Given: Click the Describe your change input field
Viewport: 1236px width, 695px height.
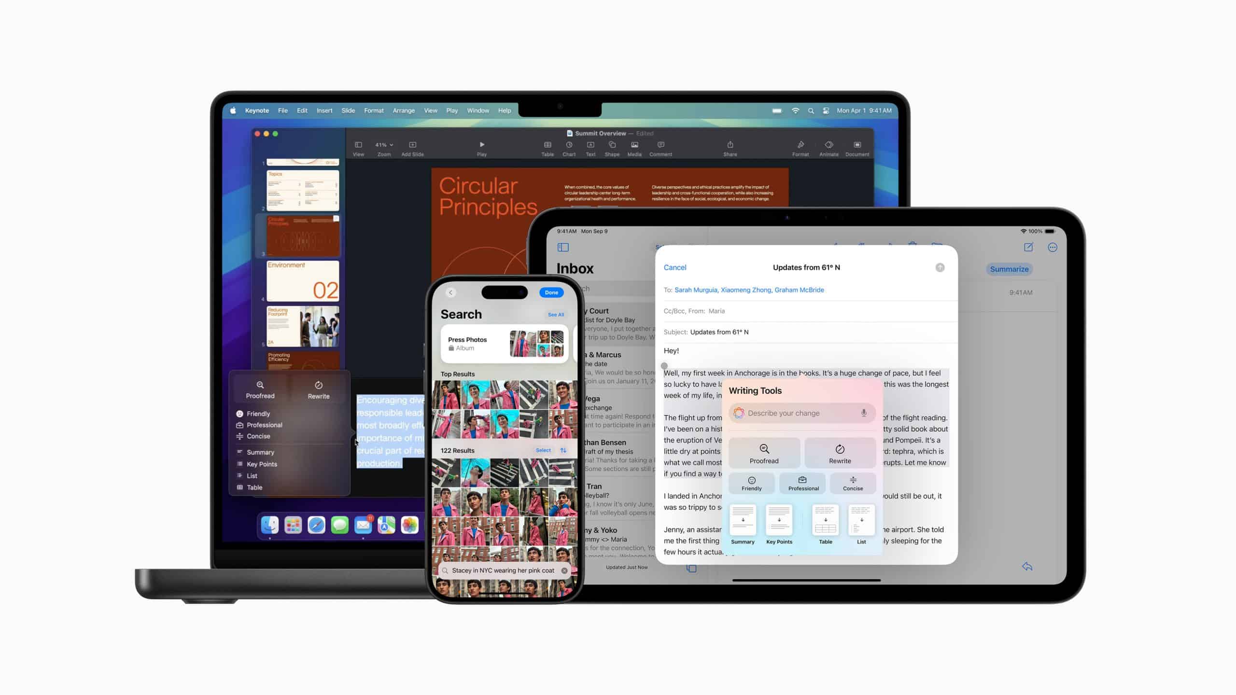Looking at the screenshot, I should 801,413.
